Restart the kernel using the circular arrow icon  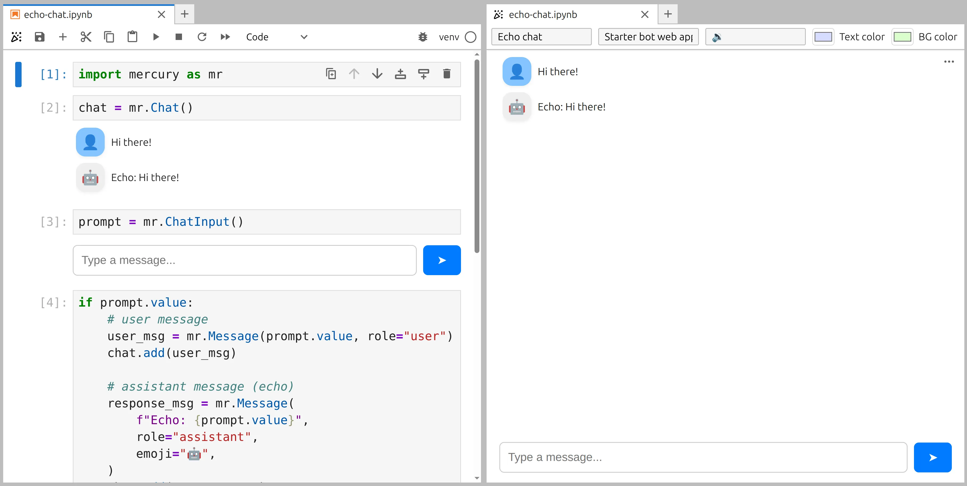tap(202, 37)
